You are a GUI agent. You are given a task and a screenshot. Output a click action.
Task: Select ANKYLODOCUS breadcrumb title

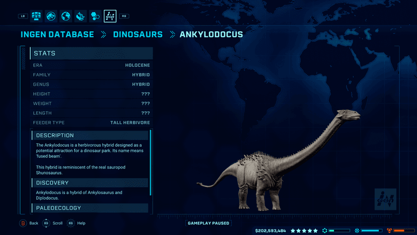coord(211,34)
